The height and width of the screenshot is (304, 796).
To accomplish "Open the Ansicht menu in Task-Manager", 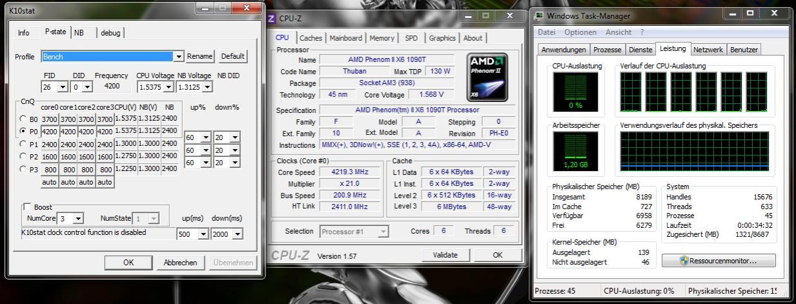I will click(618, 32).
